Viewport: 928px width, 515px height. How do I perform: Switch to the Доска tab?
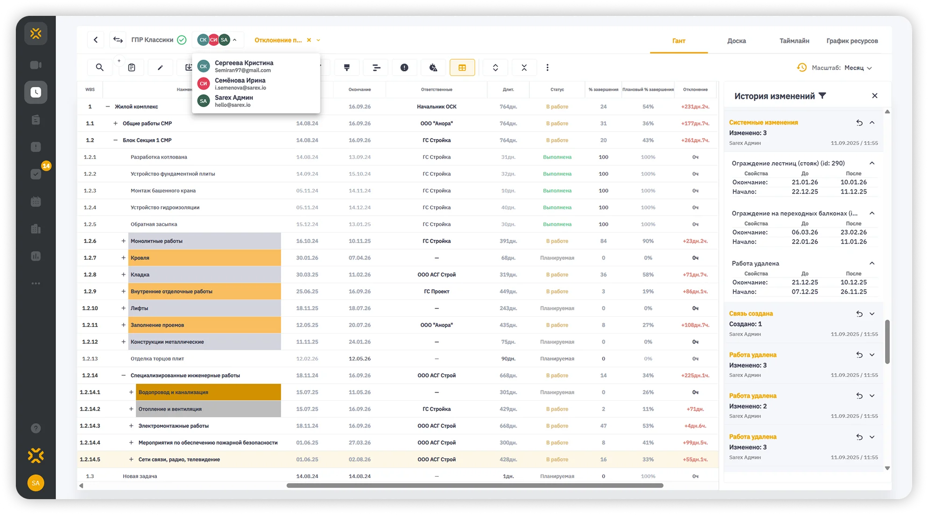click(x=736, y=41)
